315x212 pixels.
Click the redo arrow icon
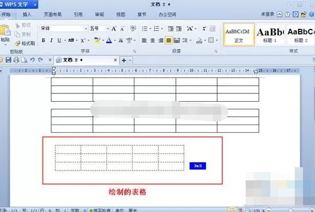pos(40,60)
